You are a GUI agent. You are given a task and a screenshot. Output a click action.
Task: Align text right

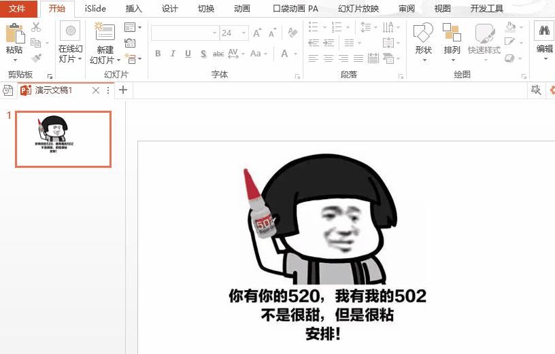pos(343,58)
